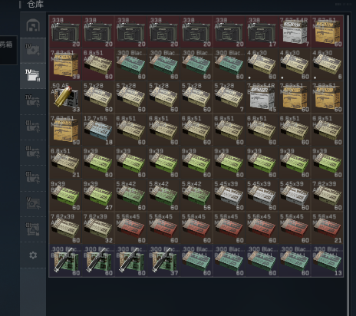The height and width of the screenshot is (316, 356).
Task: Select the .338 AP crate with 17 rounds
Action: click(262, 31)
